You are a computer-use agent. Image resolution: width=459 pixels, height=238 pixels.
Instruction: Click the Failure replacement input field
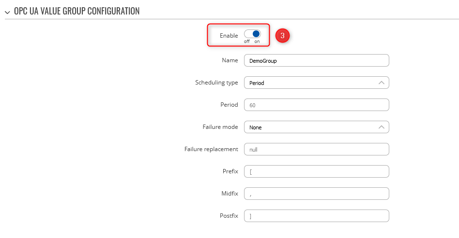pyautogui.click(x=316, y=150)
